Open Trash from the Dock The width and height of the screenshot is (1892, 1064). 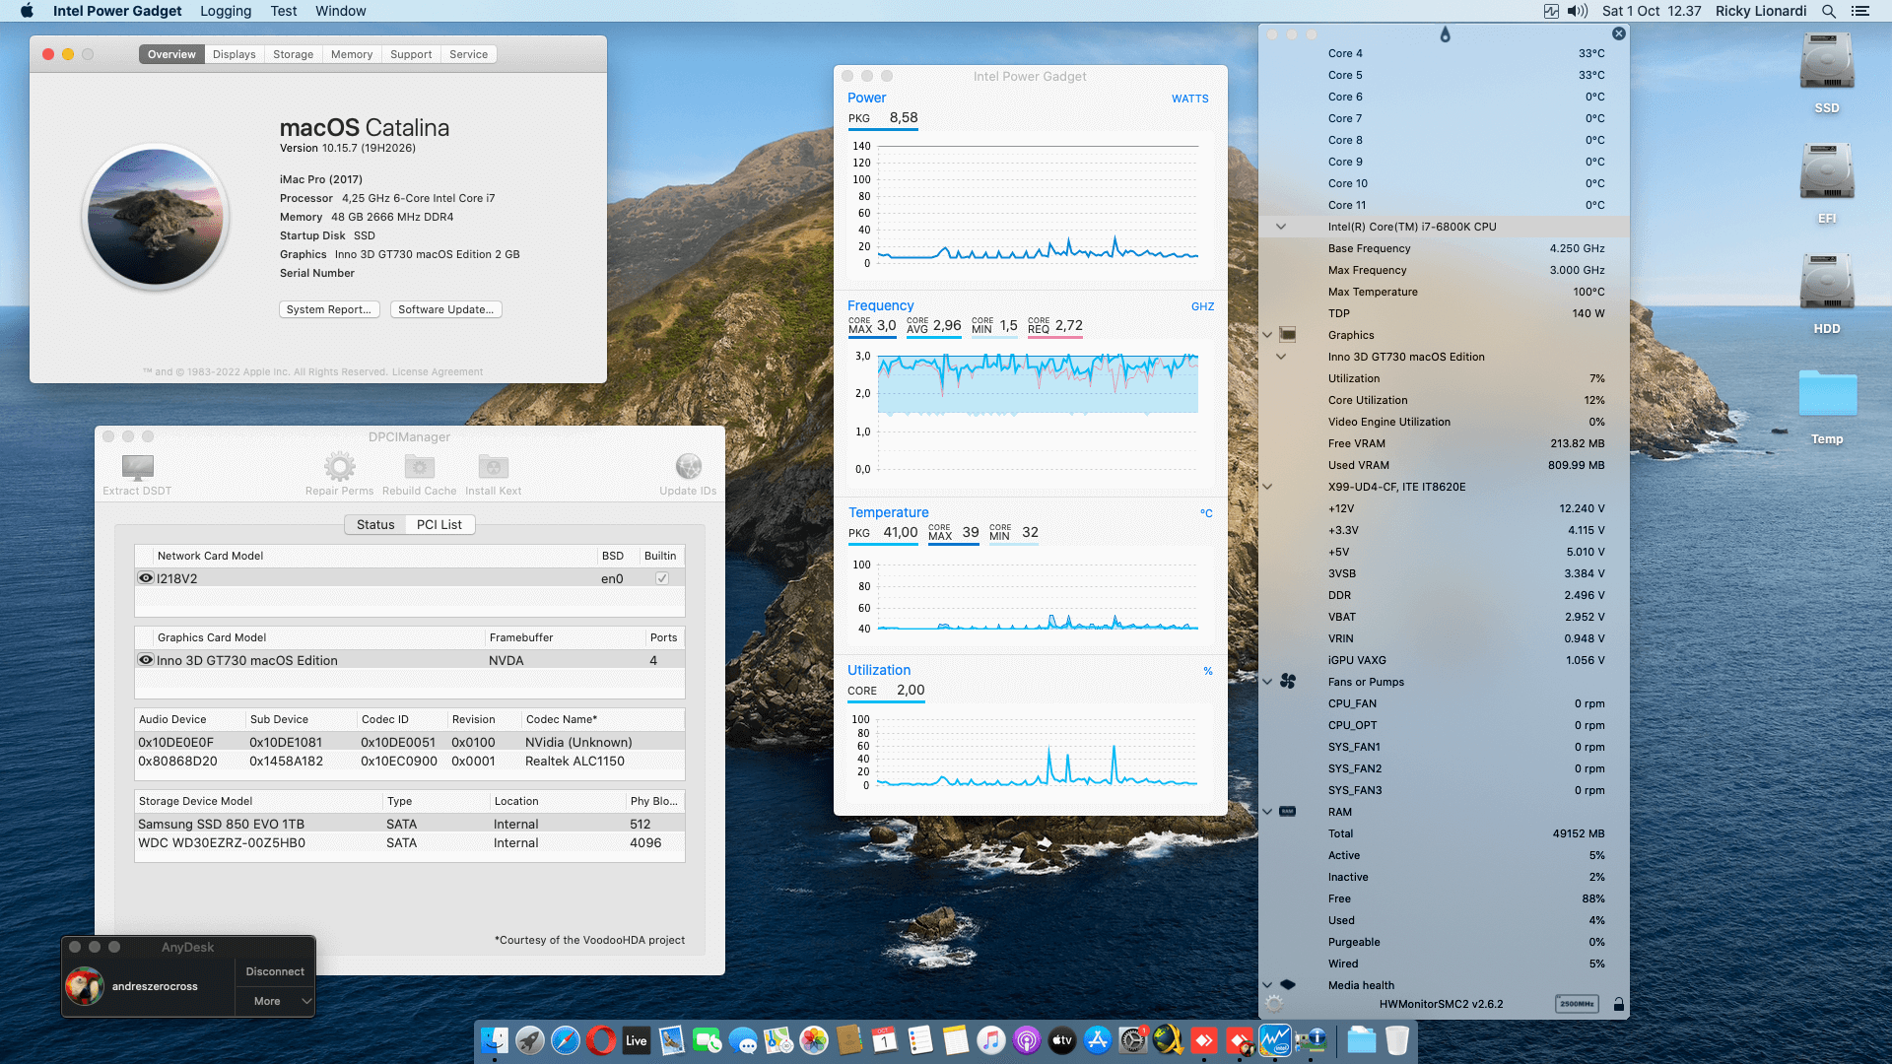coord(1397,1040)
